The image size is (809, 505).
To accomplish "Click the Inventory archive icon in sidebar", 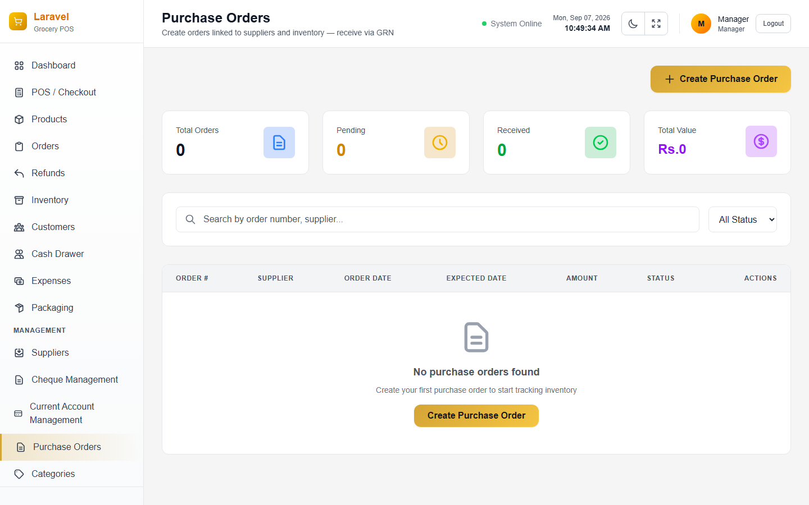I will pos(19,200).
